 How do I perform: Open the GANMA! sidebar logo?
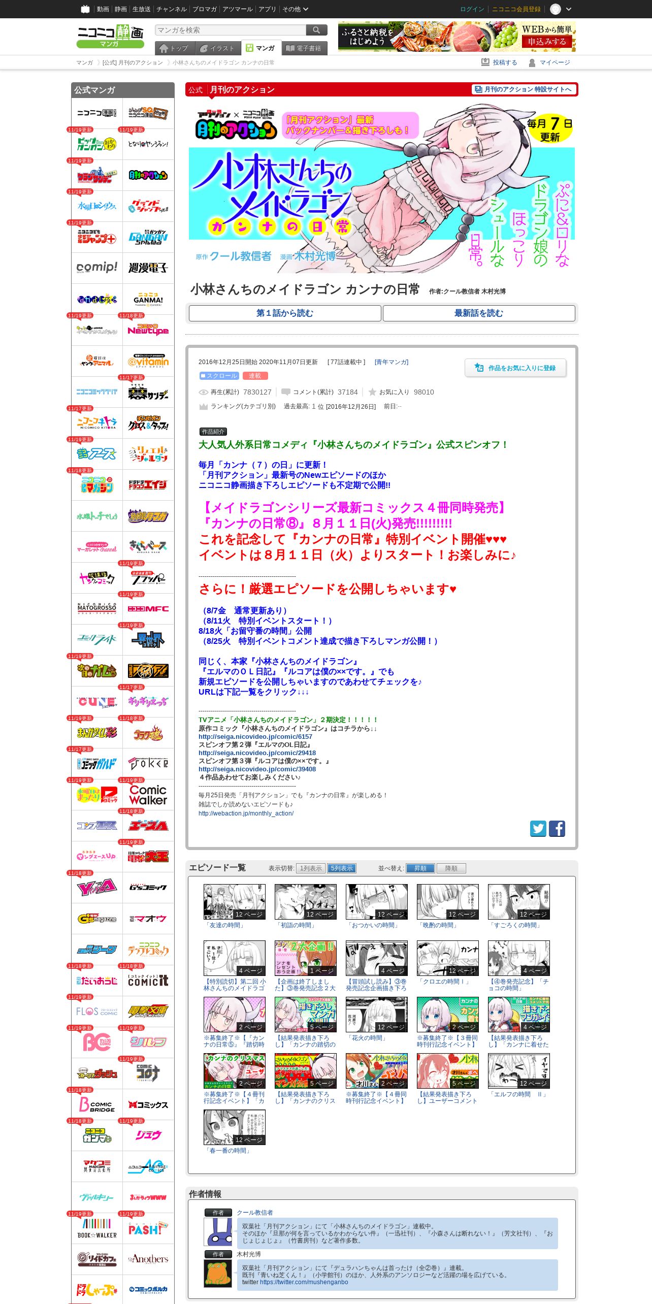coord(148,299)
